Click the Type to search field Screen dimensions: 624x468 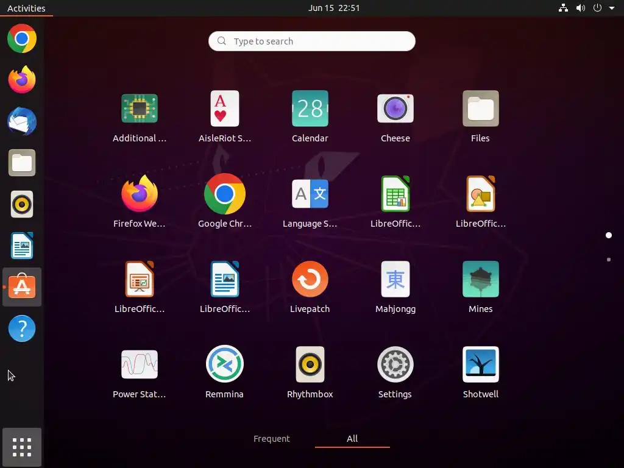(x=312, y=41)
